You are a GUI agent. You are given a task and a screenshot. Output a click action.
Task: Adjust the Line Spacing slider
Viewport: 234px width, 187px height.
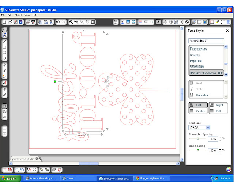pyautogui.click(x=198, y=150)
